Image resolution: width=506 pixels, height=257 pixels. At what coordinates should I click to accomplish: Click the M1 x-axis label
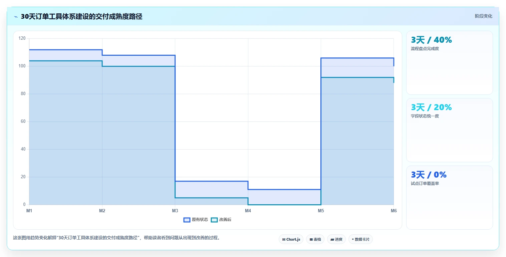coord(29,211)
